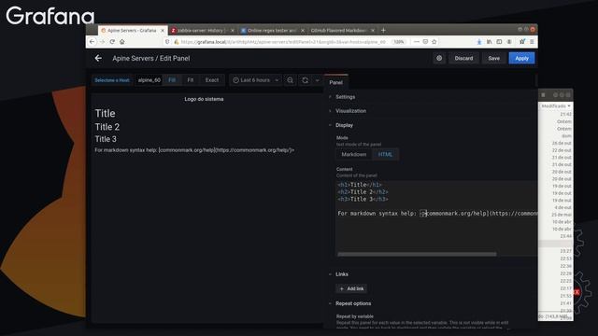The image size is (598, 336).
Task: Click the h1 Title line in content editor
Action: click(359, 185)
